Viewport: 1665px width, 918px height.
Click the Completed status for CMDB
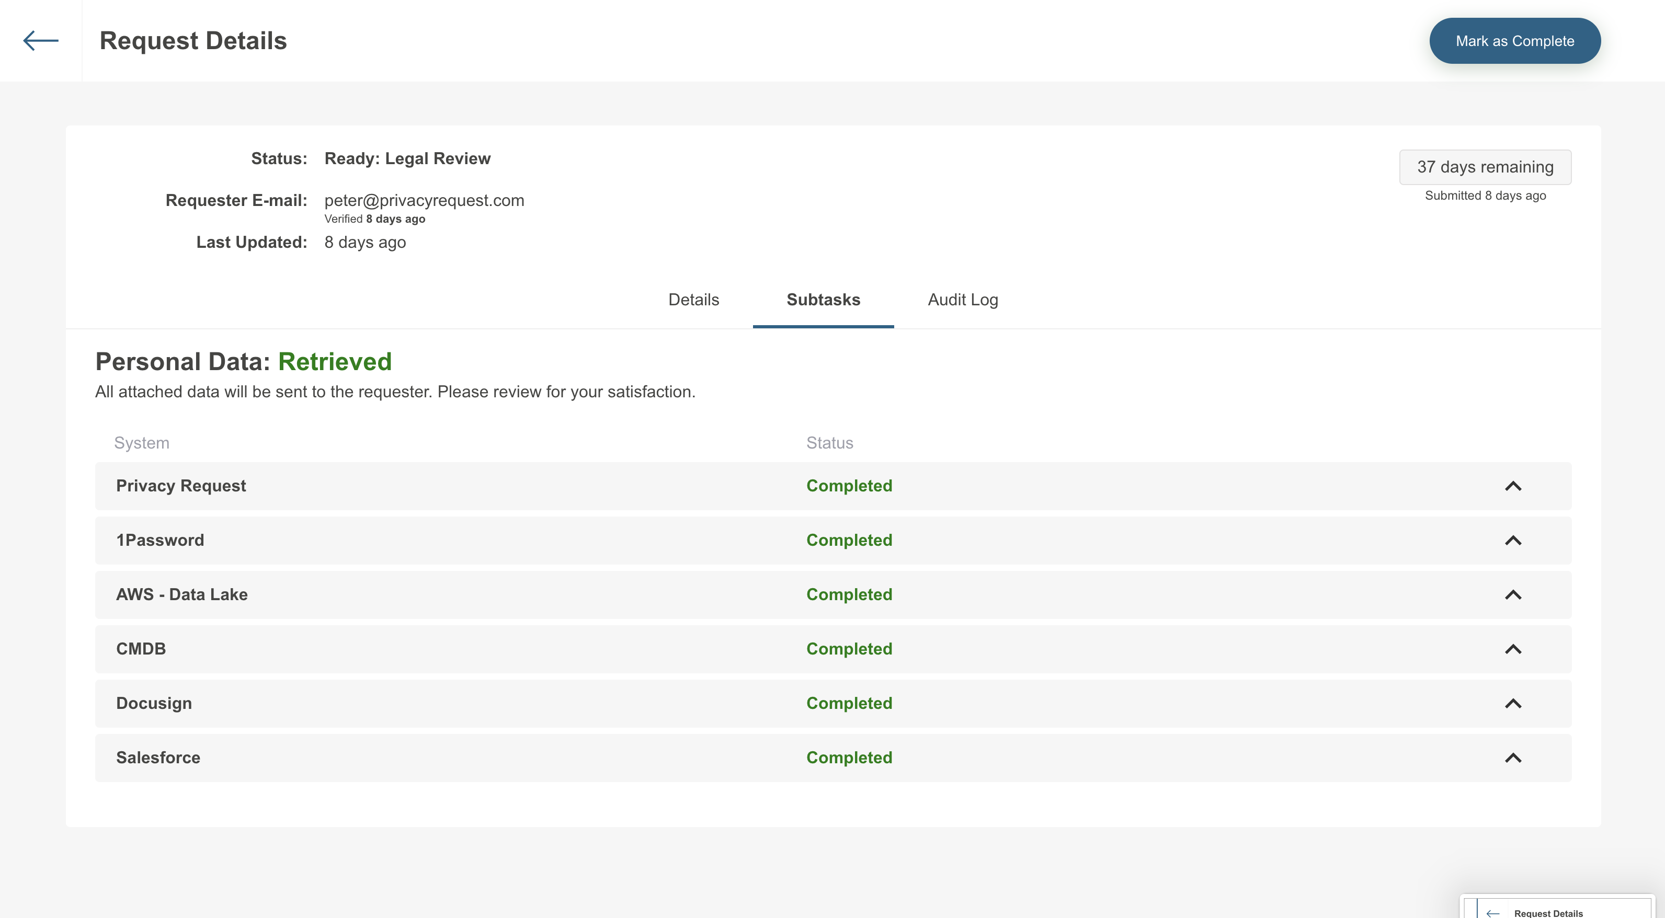point(849,649)
